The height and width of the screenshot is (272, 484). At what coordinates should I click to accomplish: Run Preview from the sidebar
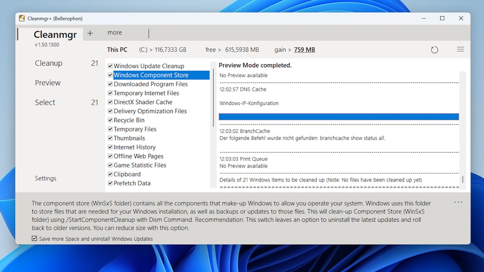[x=47, y=83]
